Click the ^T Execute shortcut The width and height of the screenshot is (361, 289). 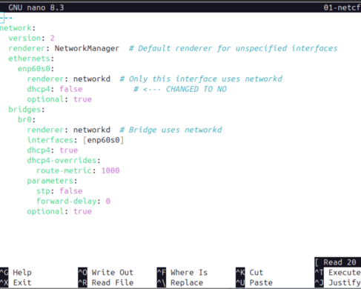(338, 272)
